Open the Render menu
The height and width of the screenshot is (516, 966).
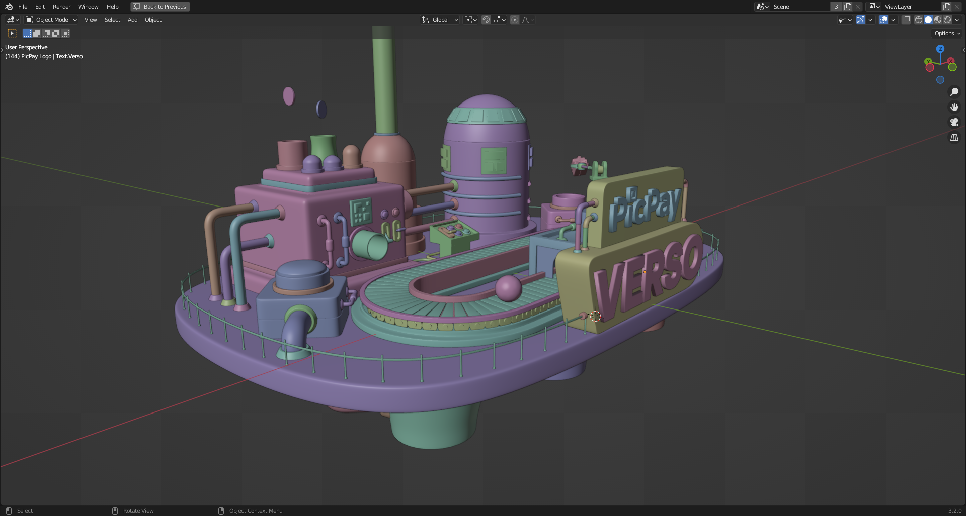[61, 7]
